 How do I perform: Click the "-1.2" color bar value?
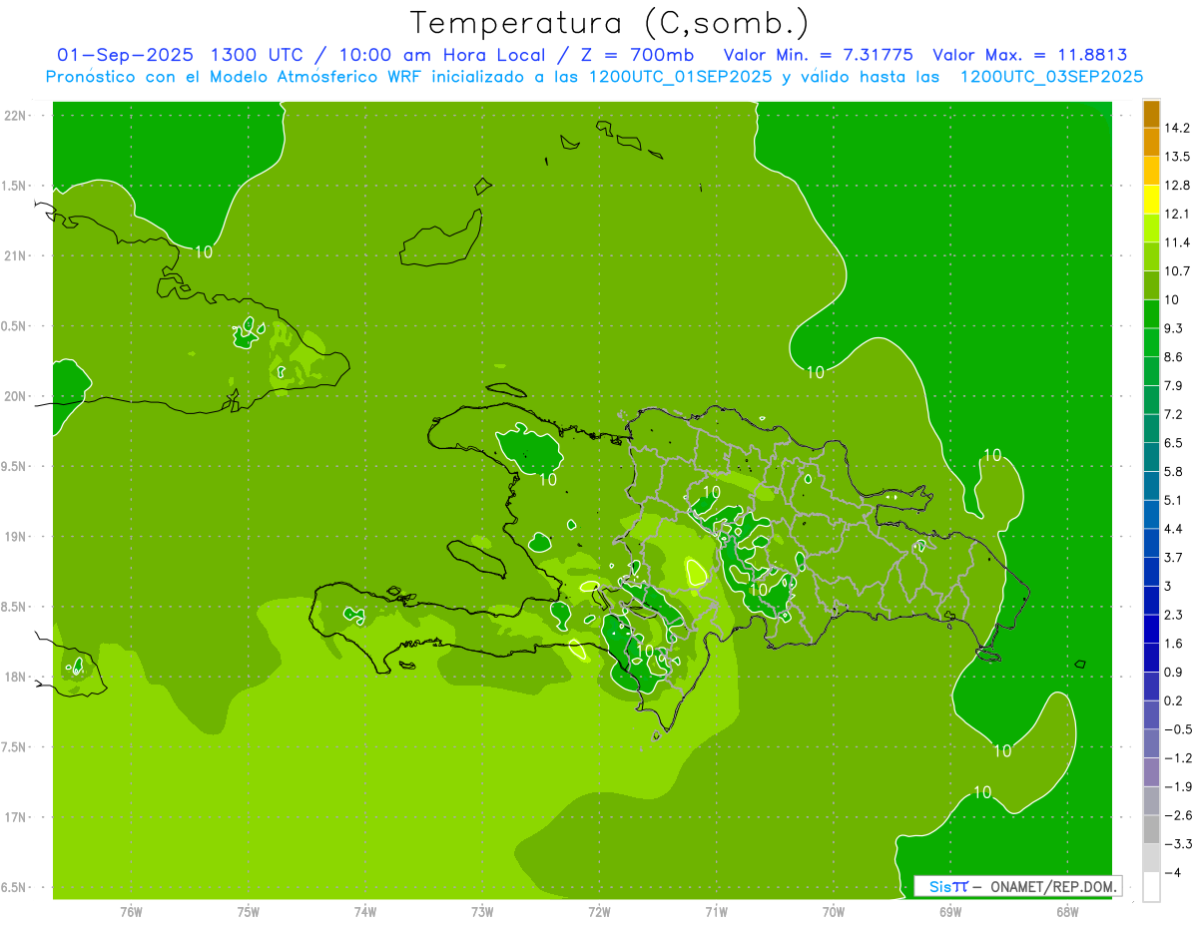1178,757
